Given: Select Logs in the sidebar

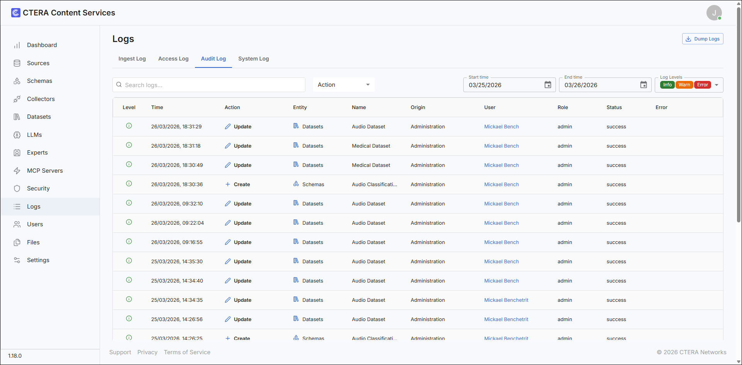Looking at the screenshot, I should tap(50, 207).
